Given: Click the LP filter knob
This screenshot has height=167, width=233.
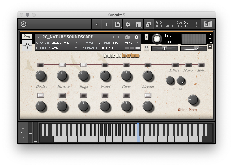Looking at the screenshot, I should tap(181, 80).
